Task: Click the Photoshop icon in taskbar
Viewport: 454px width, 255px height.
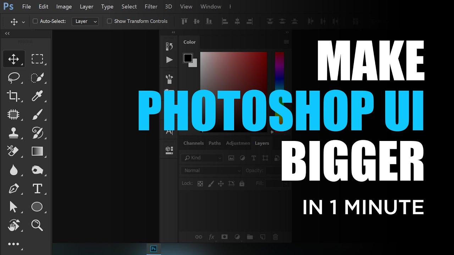Action: click(x=154, y=249)
